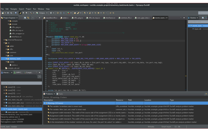Screen dimensions: 208x130
Task: Click the Quick Access search field
Action: pyautogui.click(x=203, y=13)
